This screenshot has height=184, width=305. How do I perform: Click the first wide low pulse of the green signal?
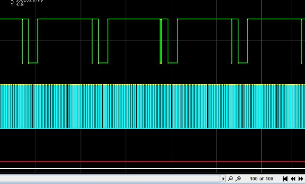[33, 63]
